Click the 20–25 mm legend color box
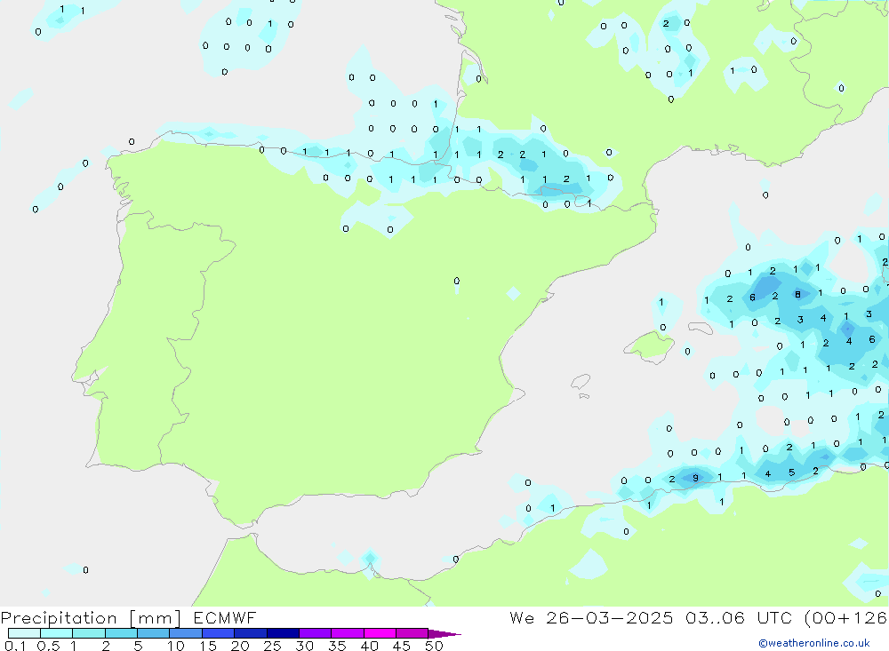This screenshot has height=651, width=889. [250, 633]
